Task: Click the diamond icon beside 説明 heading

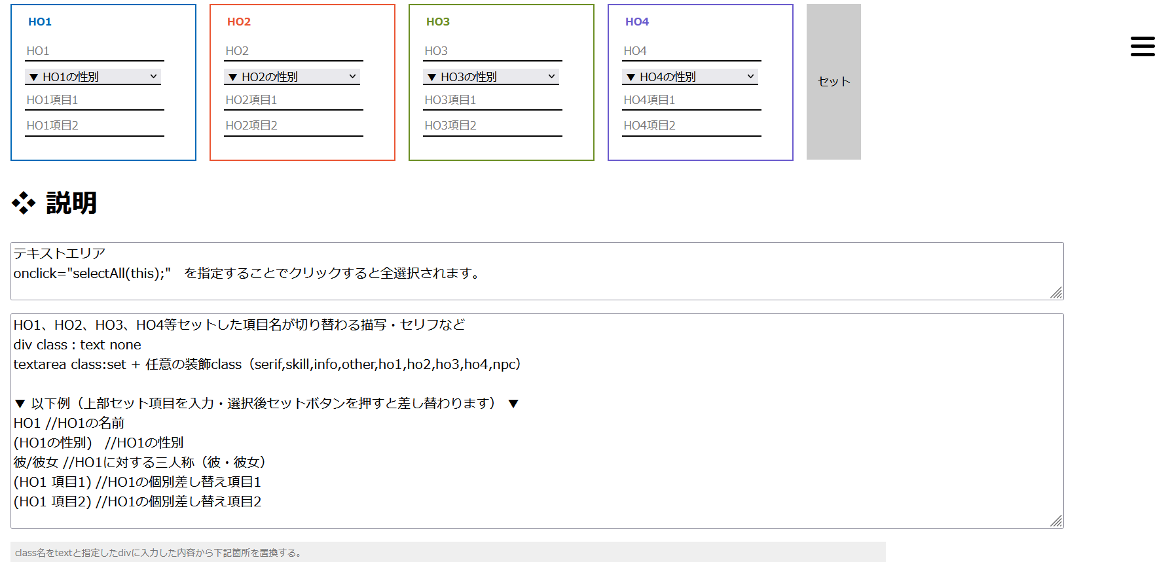Action: [24, 203]
